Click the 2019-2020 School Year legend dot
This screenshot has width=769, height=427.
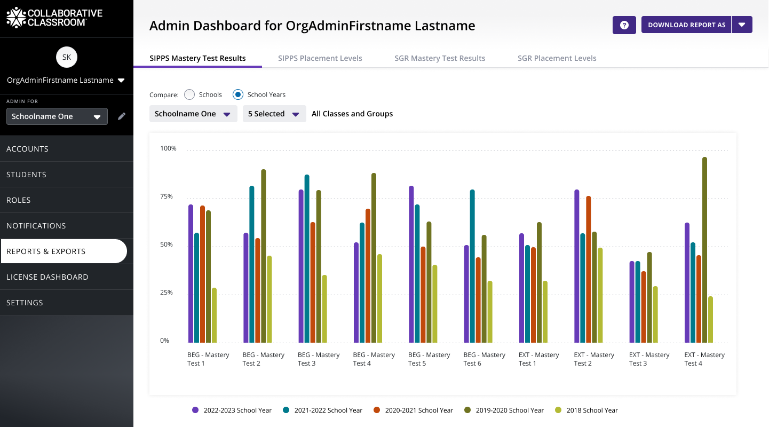click(x=467, y=410)
